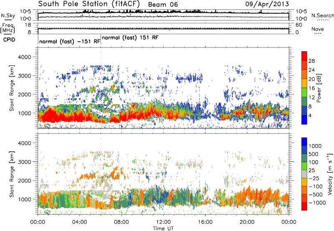Click the Power [dB] colorbar title
The image size is (334, 231).
(319, 88)
